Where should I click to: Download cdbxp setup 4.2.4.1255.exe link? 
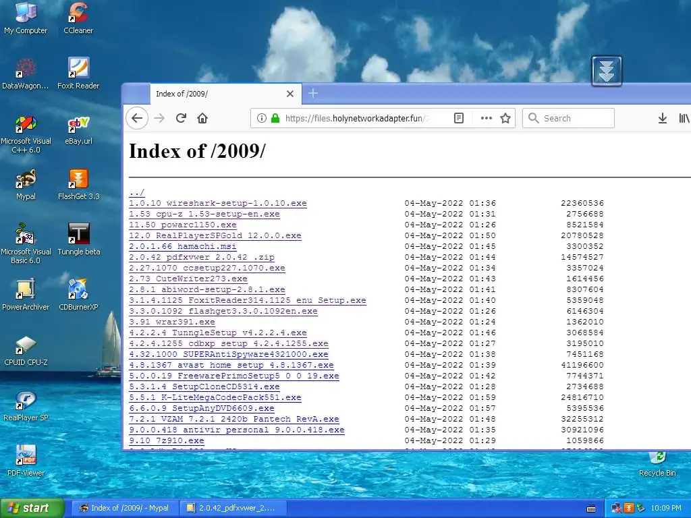(228, 343)
